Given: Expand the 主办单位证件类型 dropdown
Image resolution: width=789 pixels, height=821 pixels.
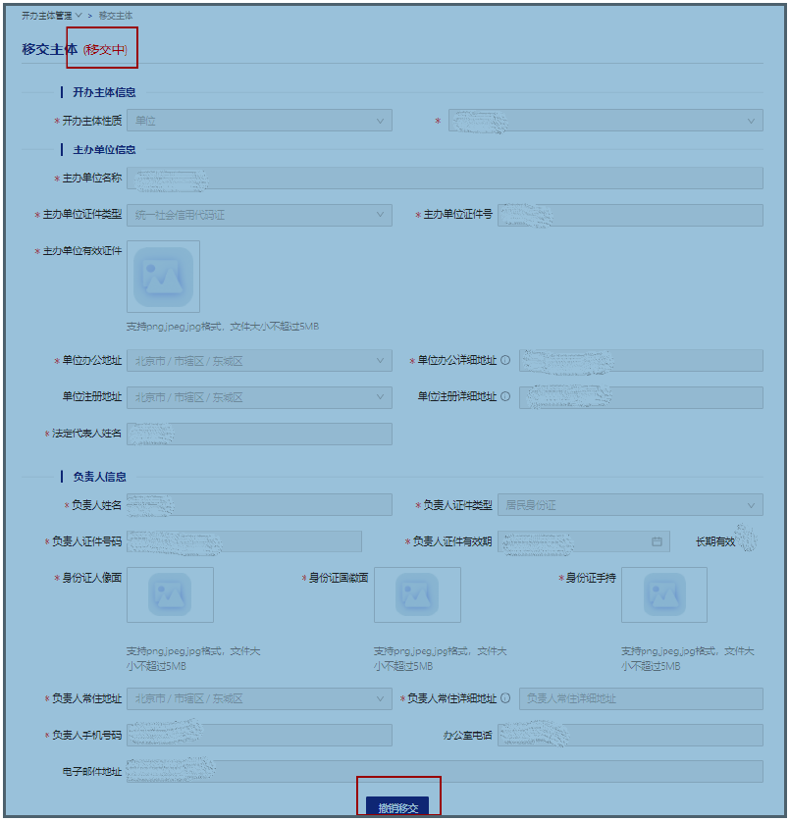Looking at the screenshot, I should pyautogui.click(x=259, y=215).
